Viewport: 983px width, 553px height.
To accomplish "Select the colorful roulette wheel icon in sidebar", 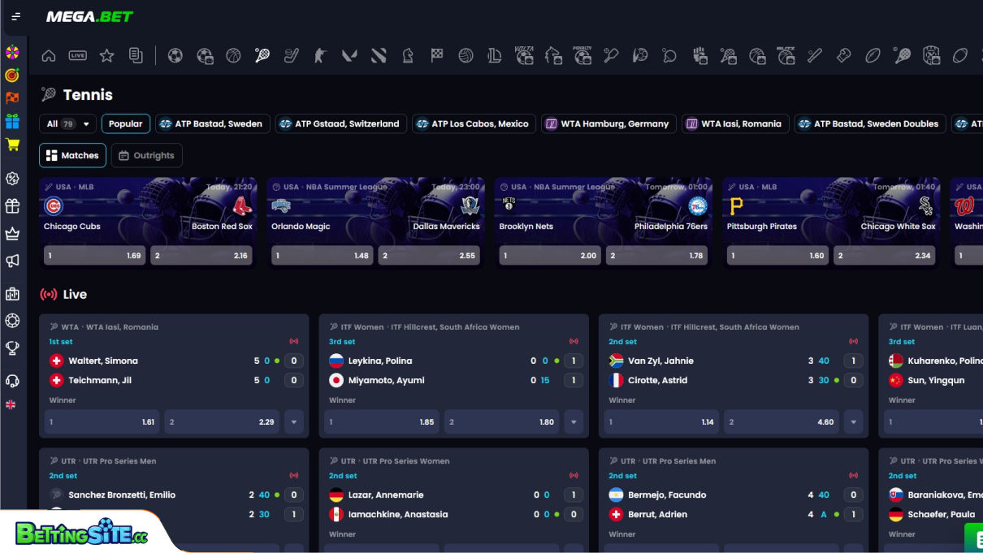I will tap(12, 51).
